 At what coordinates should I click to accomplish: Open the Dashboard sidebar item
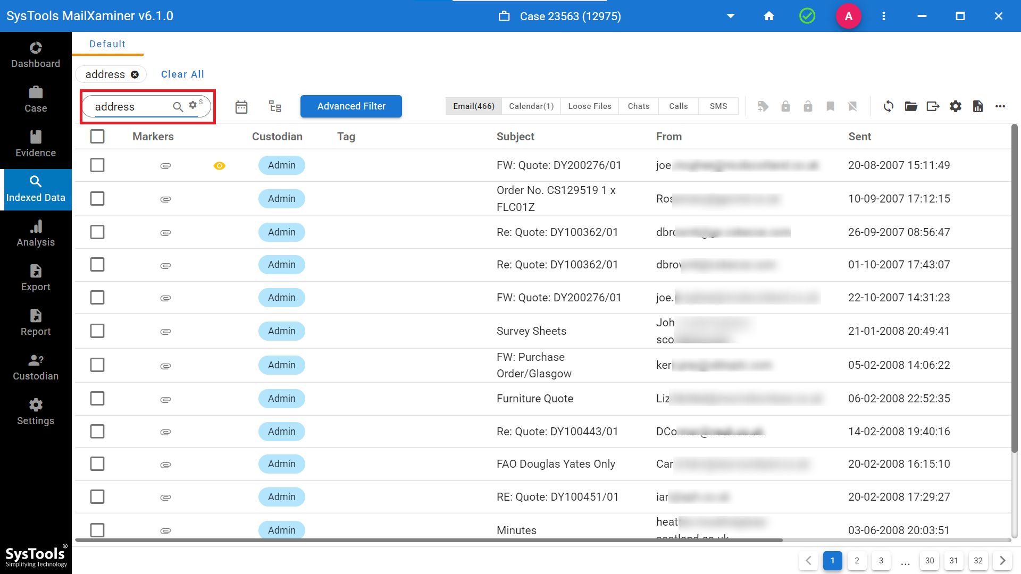[36, 55]
